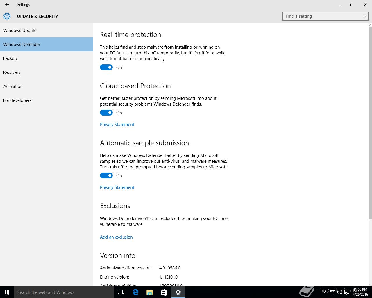Screen dimensions: 372x298
Task: Click the magnifier icon in the search box
Action: (364, 16)
